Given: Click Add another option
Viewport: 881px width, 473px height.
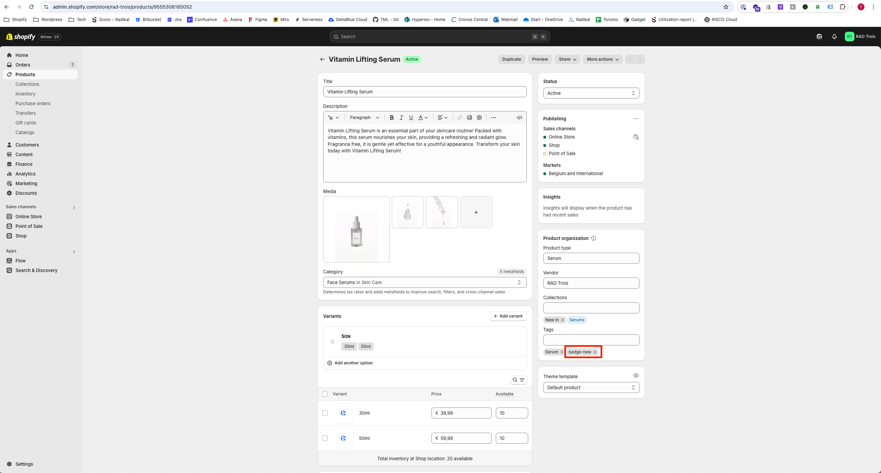Looking at the screenshot, I should (x=350, y=363).
